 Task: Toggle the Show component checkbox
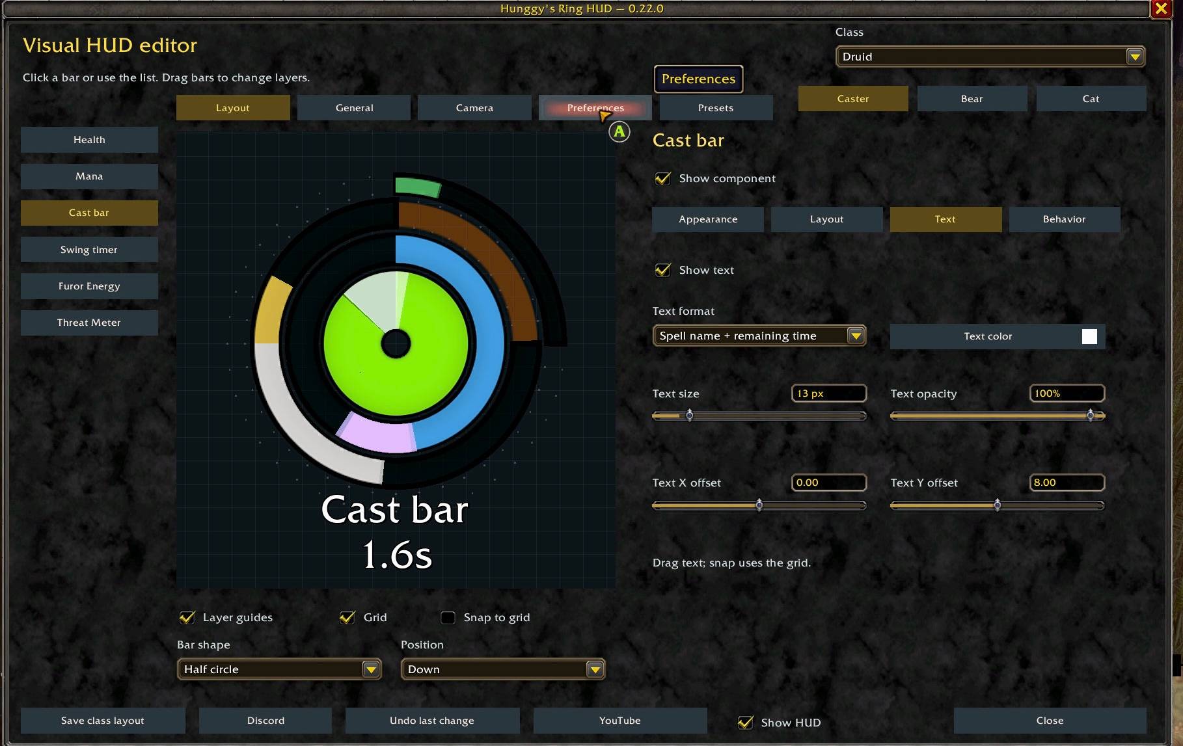pos(662,178)
